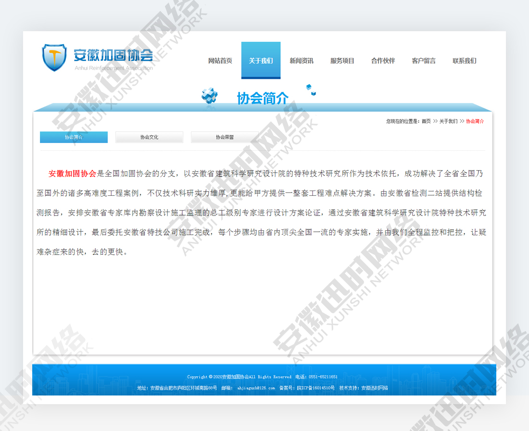
Task: Go to 网站首页 in navigation bar
Action: pyautogui.click(x=220, y=61)
